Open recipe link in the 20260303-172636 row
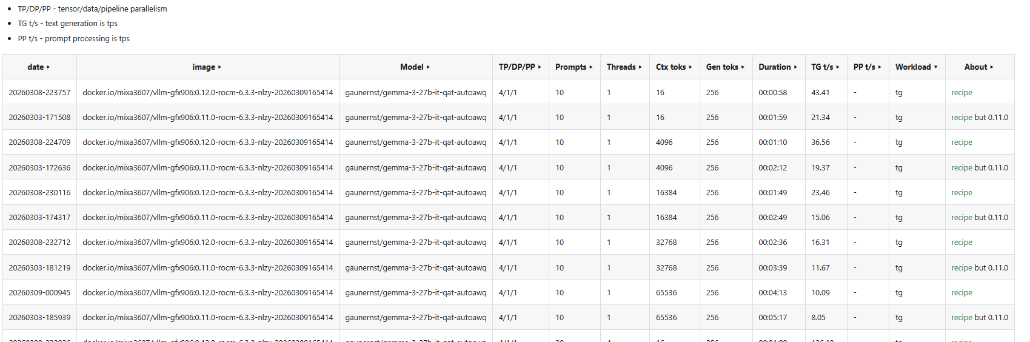 [x=961, y=168]
